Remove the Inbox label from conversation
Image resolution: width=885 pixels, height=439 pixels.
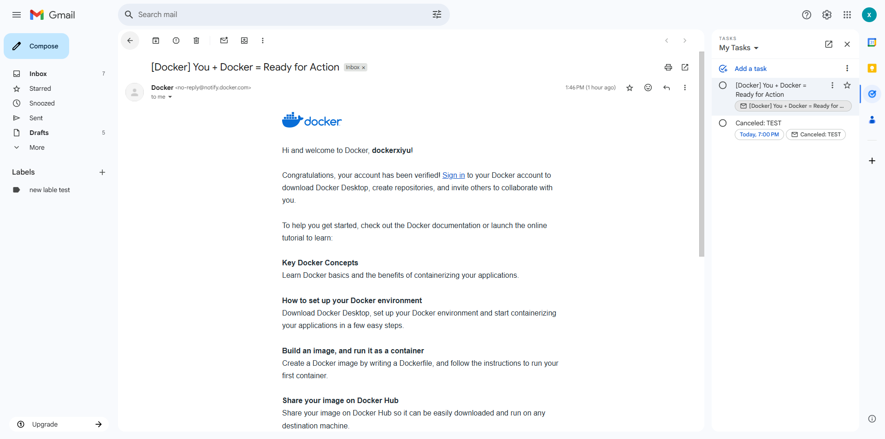364,68
